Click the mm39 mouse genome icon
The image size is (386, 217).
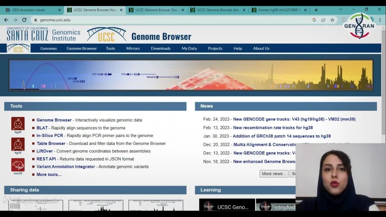coord(18,165)
